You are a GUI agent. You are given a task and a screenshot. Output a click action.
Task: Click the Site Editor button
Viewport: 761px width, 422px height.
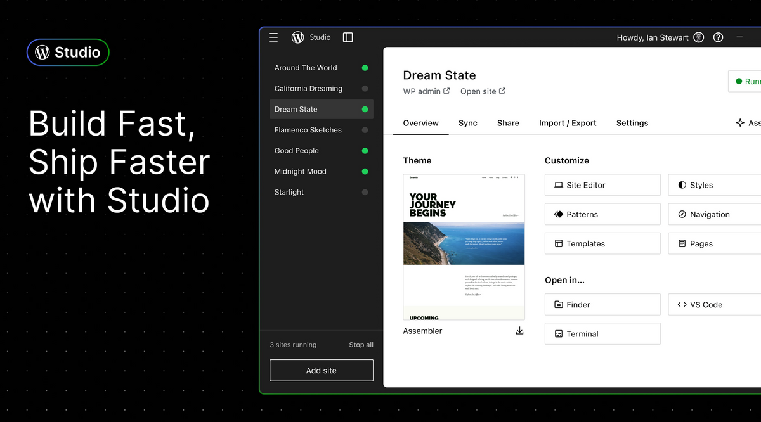602,185
